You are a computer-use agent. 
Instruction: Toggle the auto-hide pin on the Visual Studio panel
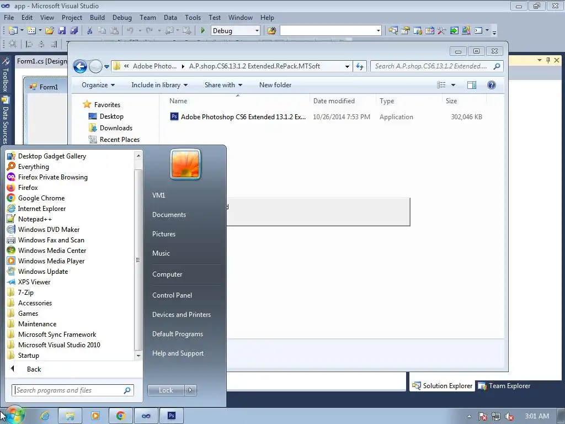tap(548, 60)
